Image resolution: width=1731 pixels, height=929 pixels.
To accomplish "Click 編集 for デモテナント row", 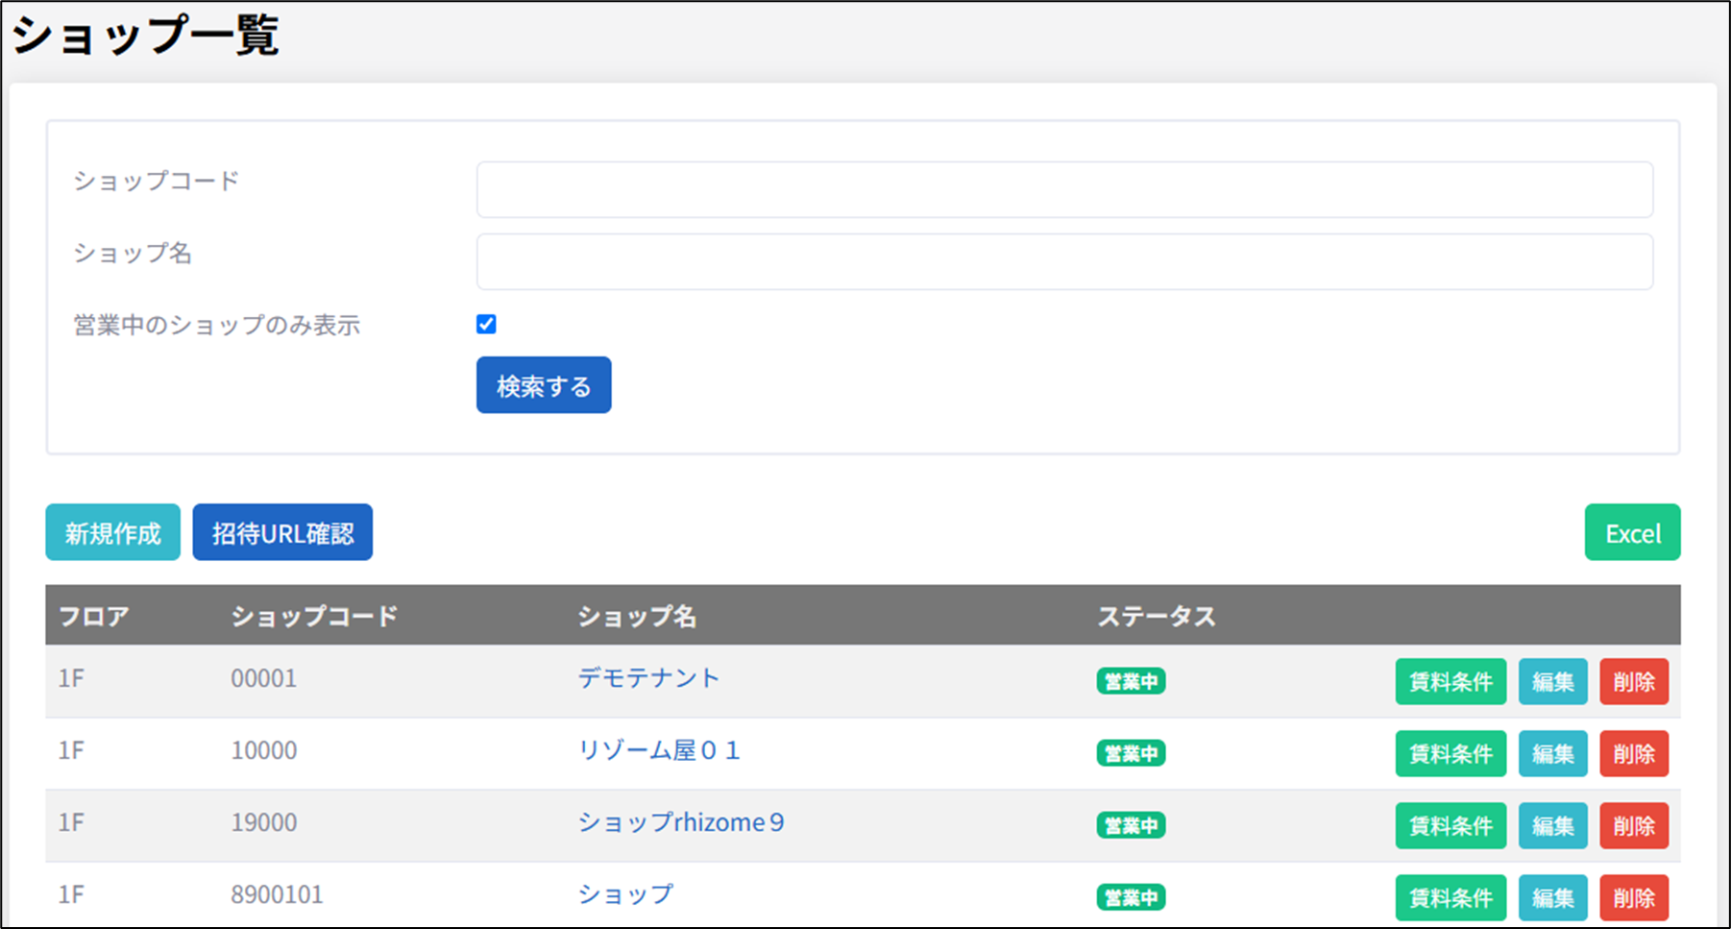I will click(x=1552, y=681).
